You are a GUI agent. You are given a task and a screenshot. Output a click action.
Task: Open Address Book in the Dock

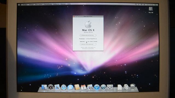pos(77,87)
